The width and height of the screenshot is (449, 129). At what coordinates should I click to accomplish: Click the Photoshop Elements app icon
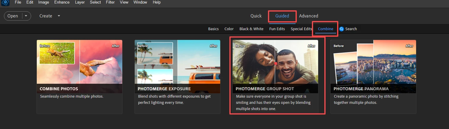pyautogui.click(x=5, y=2)
